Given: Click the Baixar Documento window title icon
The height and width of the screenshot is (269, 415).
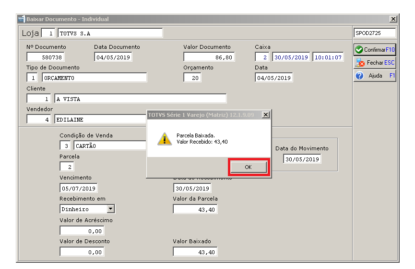Looking at the screenshot, I should tap(21, 19).
